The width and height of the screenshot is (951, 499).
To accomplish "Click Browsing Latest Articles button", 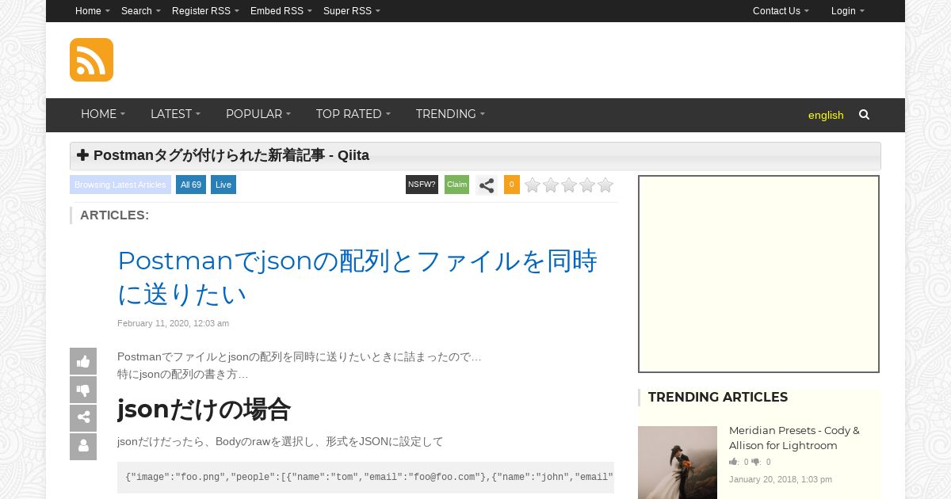I will coord(120,185).
